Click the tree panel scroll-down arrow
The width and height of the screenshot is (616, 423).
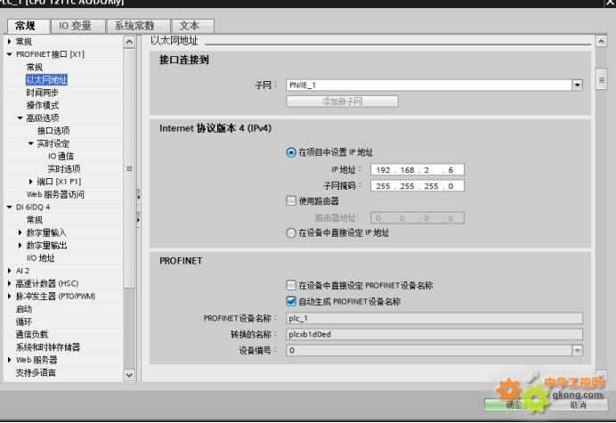[x=129, y=376]
